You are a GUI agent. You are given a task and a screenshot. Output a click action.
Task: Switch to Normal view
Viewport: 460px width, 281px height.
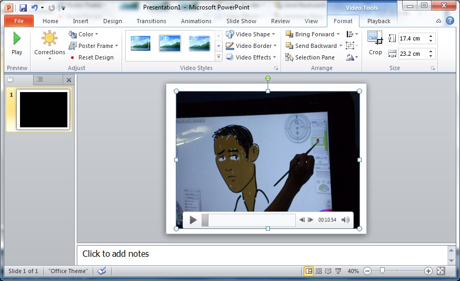pos(309,271)
